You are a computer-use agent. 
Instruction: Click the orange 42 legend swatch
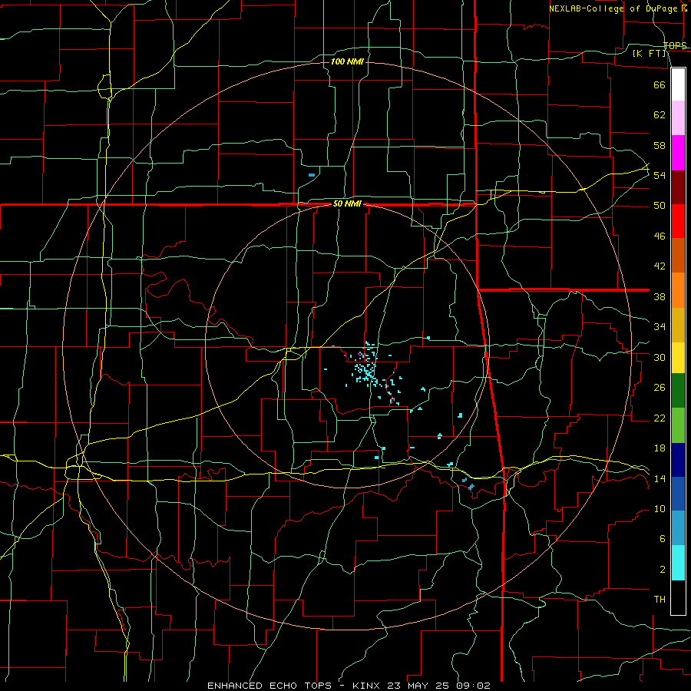678,290
